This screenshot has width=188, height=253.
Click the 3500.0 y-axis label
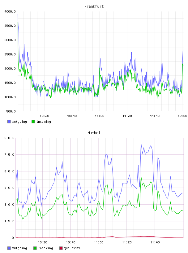click(10, 26)
